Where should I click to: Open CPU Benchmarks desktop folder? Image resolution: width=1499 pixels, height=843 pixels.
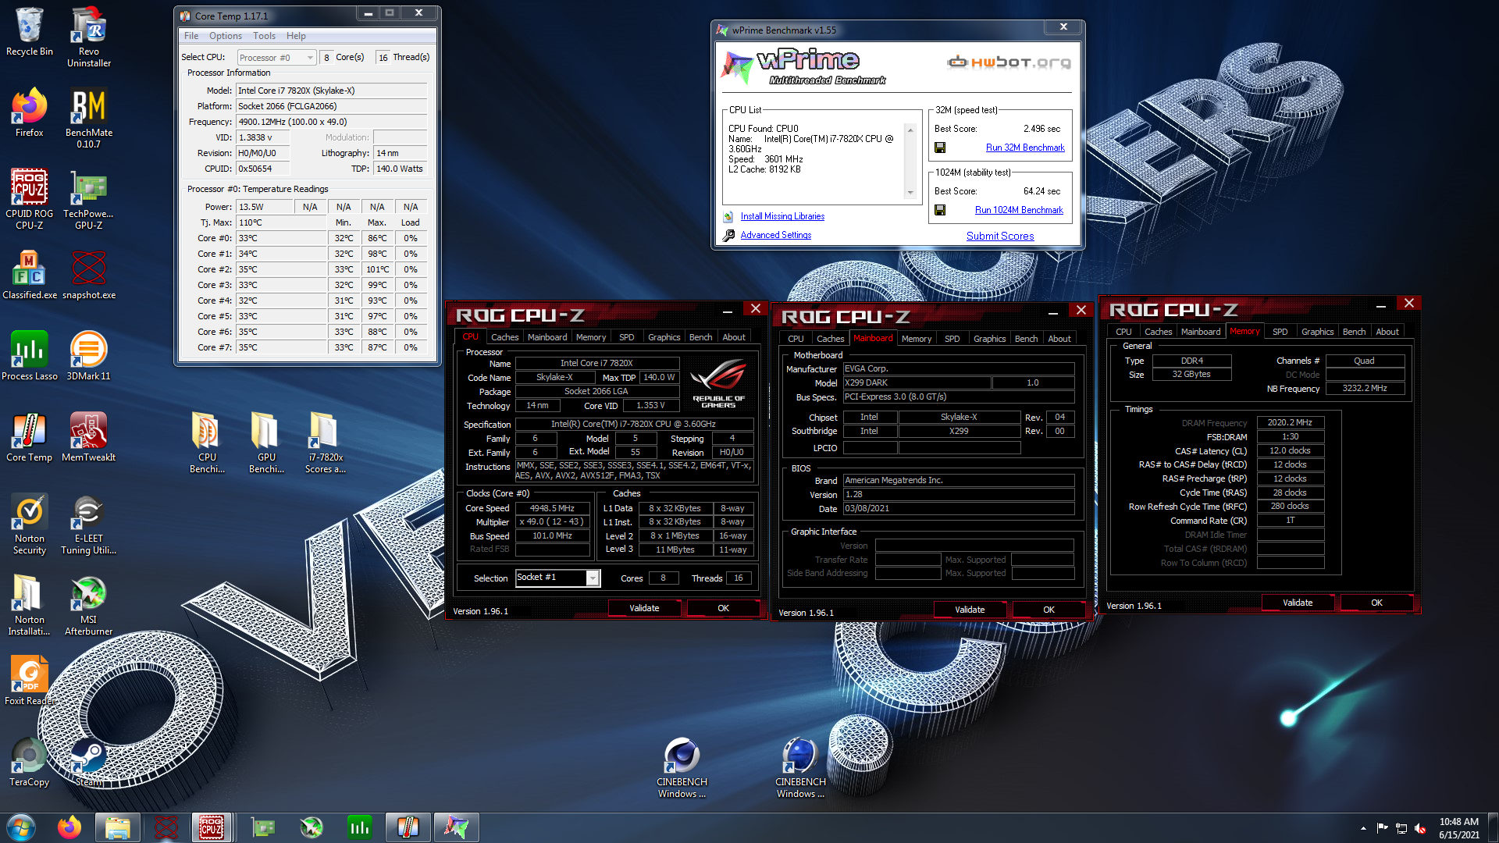click(207, 443)
